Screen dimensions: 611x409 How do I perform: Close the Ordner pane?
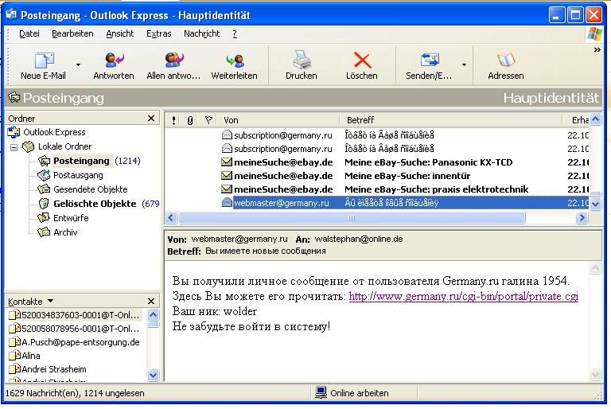151,118
